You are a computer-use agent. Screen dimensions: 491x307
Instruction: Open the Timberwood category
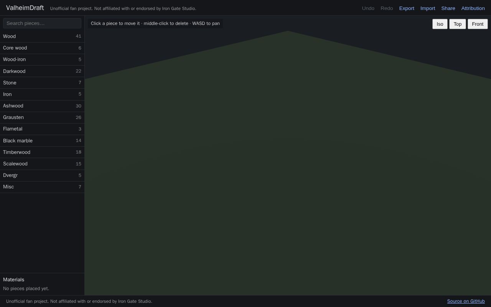pyautogui.click(x=42, y=152)
